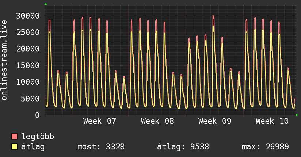Screen dimensions: 301x157
Task: Click the 'átlag: 9538' statistic
Action: (x=183, y=147)
